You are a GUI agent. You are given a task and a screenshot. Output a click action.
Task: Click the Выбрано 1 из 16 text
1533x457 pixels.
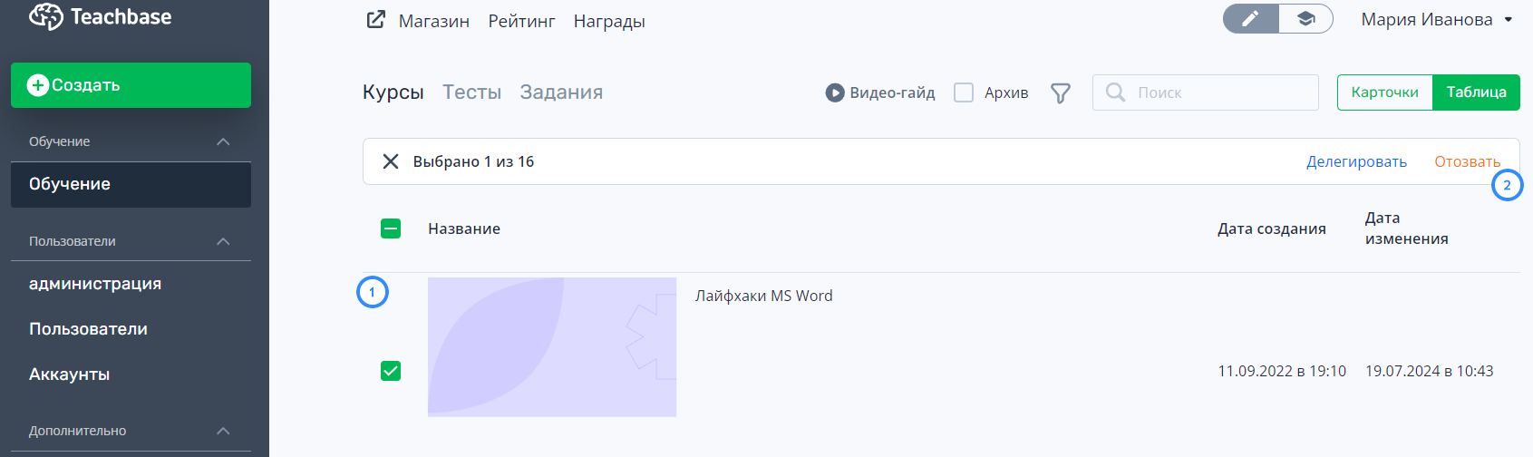[x=473, y=161]
